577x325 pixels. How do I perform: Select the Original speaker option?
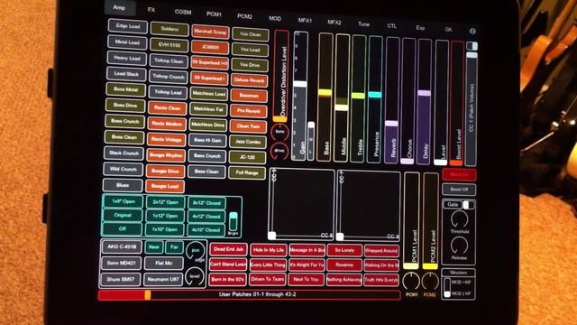[x=123, y=215]
